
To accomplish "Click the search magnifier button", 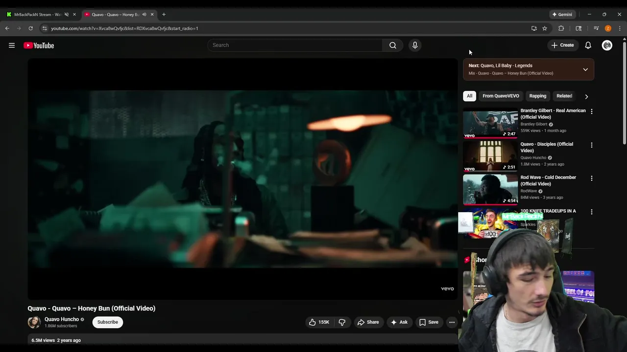I will click(x=393, y=45).
